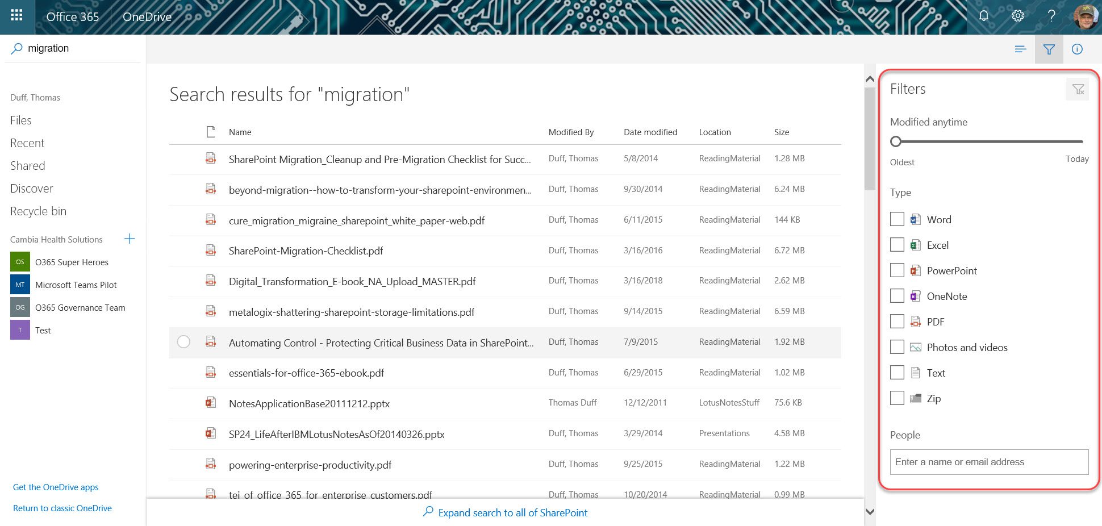1102x526 pixels.
Task: Click the notifications bell icon
Action: pos(984,16)
